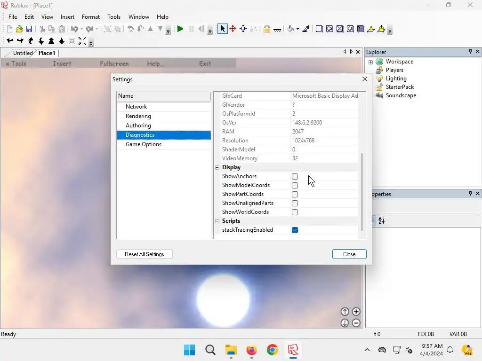Select the arrow pointer tool
The width and height of the screenshot is (482, 361).
click(223, 29)
